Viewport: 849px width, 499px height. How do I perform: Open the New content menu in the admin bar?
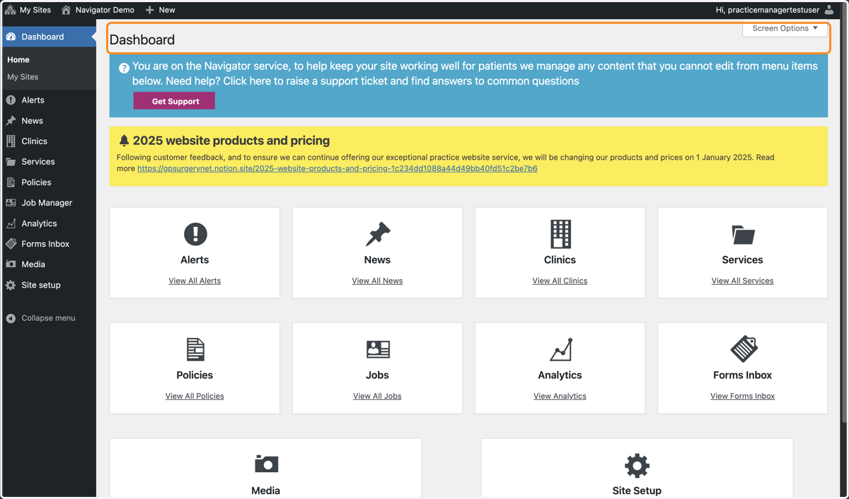160,10
